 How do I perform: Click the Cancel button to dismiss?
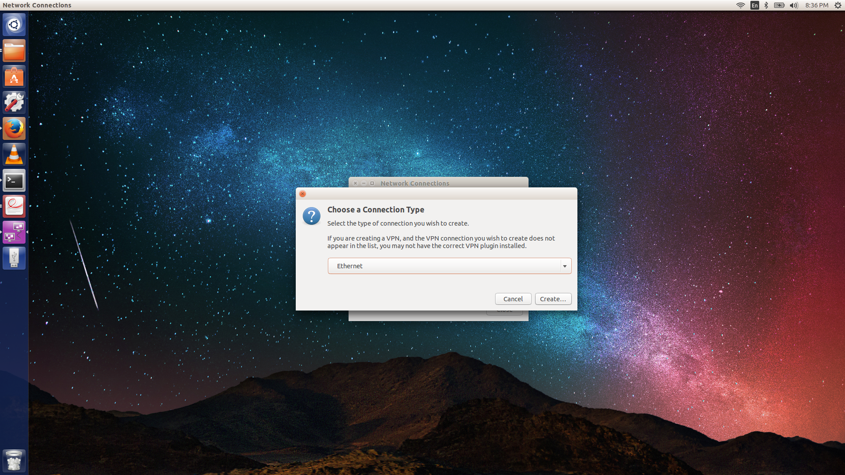(513, 299)
